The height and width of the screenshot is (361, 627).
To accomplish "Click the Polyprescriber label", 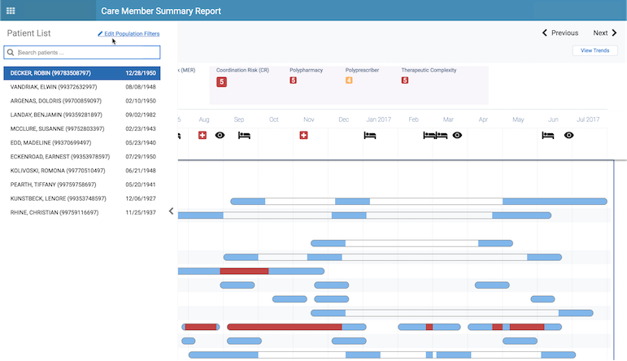I will click(362, 70).
